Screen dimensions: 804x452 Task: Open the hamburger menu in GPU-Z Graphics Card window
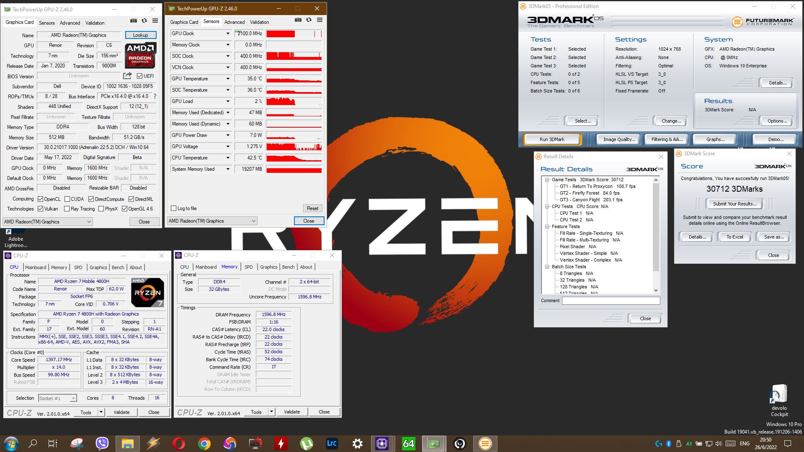155,21
